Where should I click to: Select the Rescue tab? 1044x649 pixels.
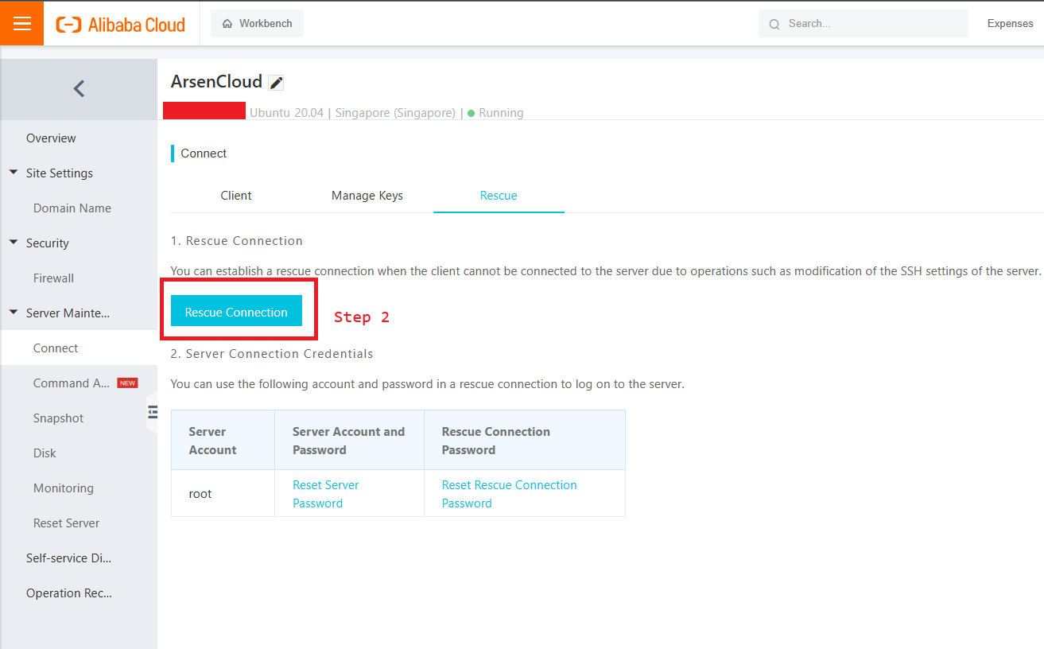click(499, 196)
